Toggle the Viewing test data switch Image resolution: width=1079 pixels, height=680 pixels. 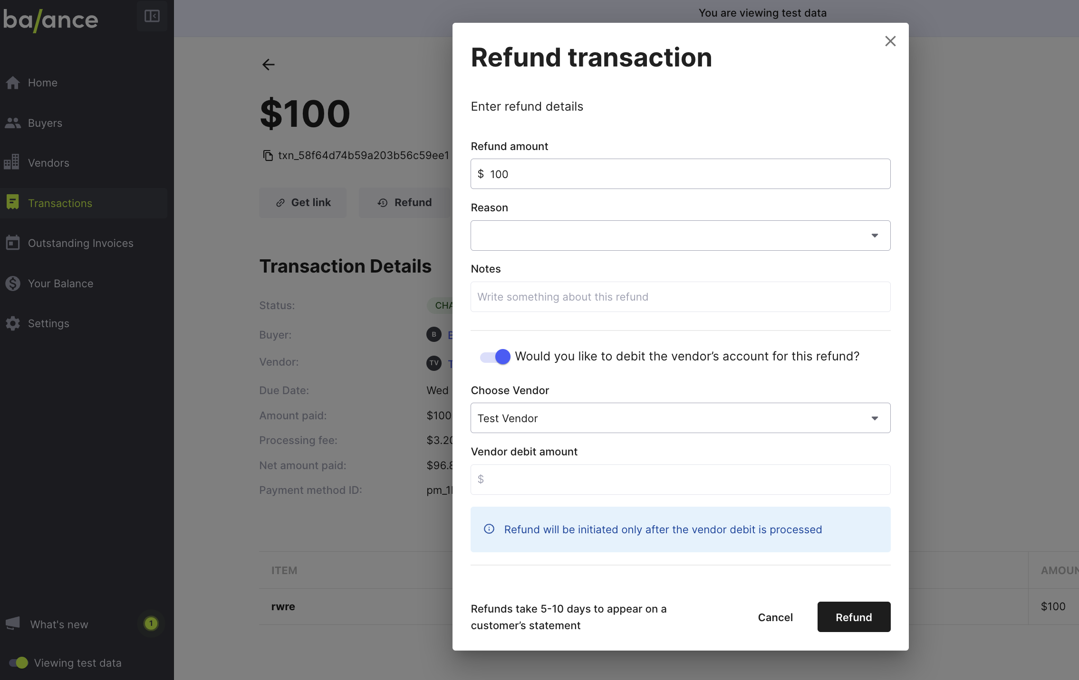19,662
